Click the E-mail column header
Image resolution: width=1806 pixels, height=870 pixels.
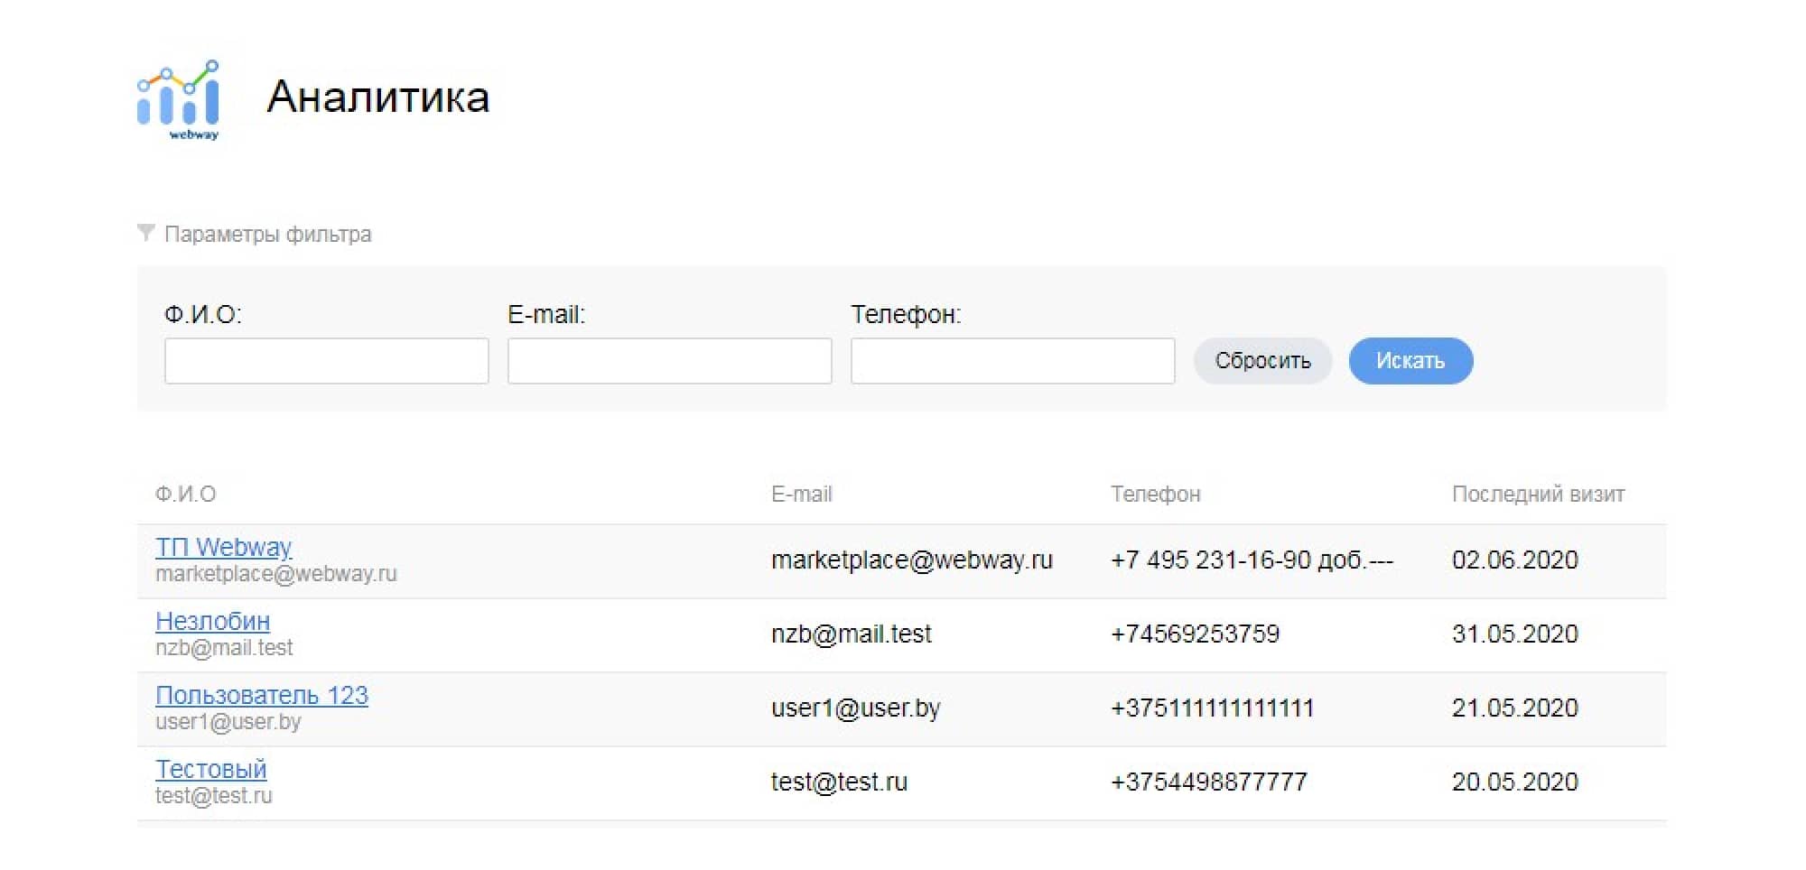(x=802, y=495)
